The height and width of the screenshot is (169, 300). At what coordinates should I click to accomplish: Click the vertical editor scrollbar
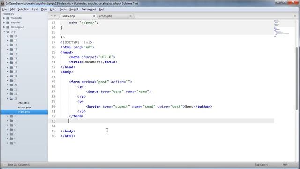click(x=297, y=78)
